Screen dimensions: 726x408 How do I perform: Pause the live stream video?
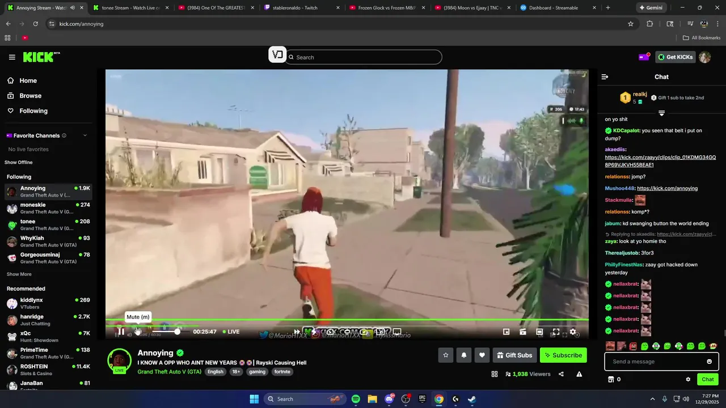click(x=120, y=331)
